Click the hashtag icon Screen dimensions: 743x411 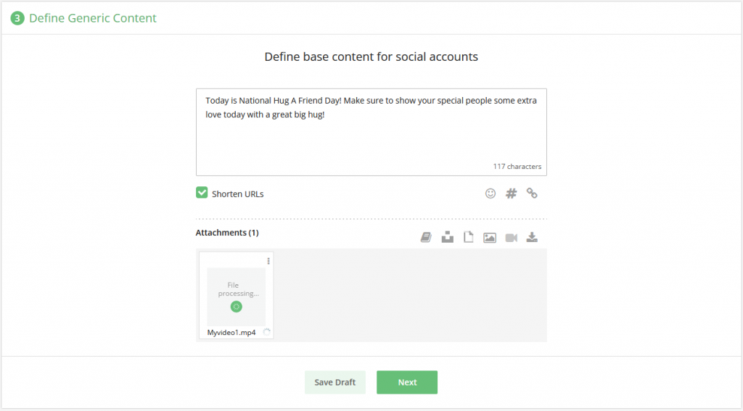511,194
